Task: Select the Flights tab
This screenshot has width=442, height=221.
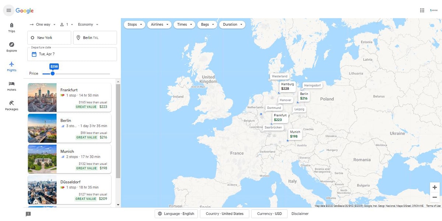Action: coord(11,66)
